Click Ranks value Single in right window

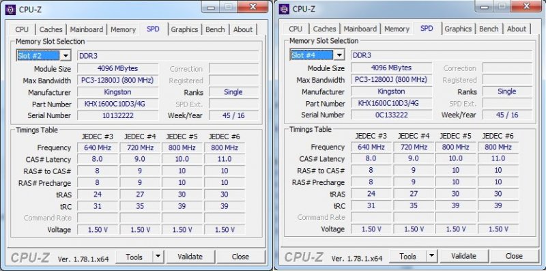(x=507, y=91)
